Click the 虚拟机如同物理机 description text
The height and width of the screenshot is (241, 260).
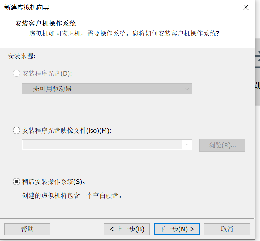point(124,34)
